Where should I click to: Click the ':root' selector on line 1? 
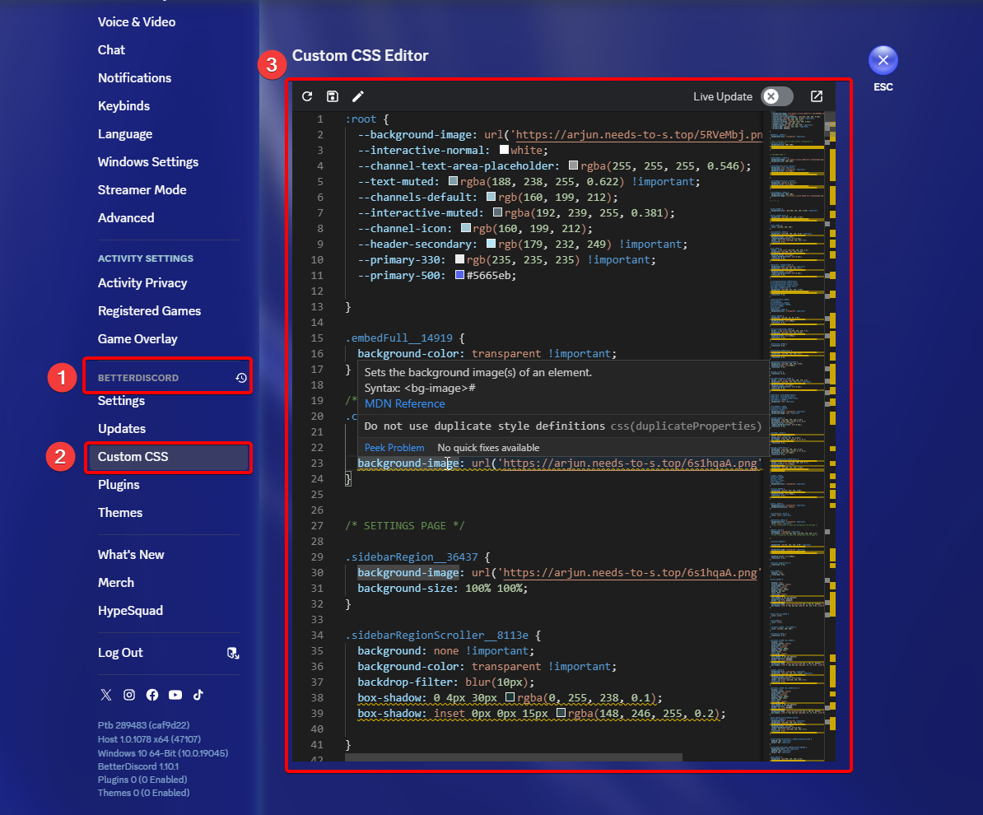tap(361, 119)
